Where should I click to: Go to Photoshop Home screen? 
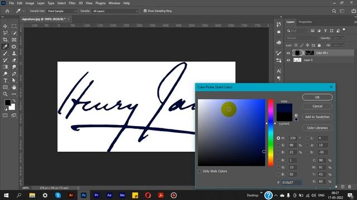tap(7, 11)
